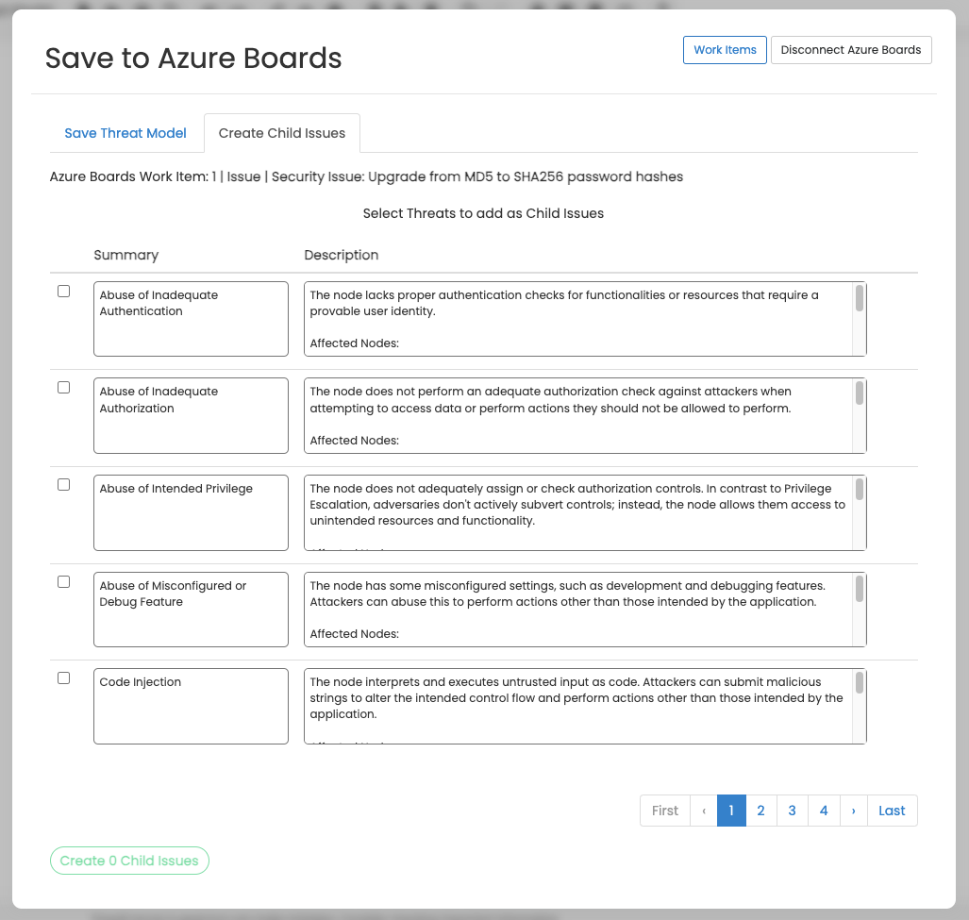This screenshot has width=969, height=920.
Task: Click into the Abuse of Intended Privilege description text
Action: pos(577,505)
